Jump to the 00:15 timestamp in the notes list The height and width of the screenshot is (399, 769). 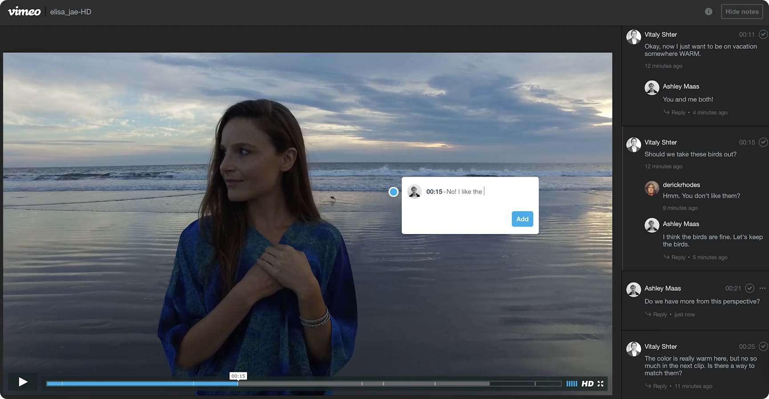click(x=747, y=142)
